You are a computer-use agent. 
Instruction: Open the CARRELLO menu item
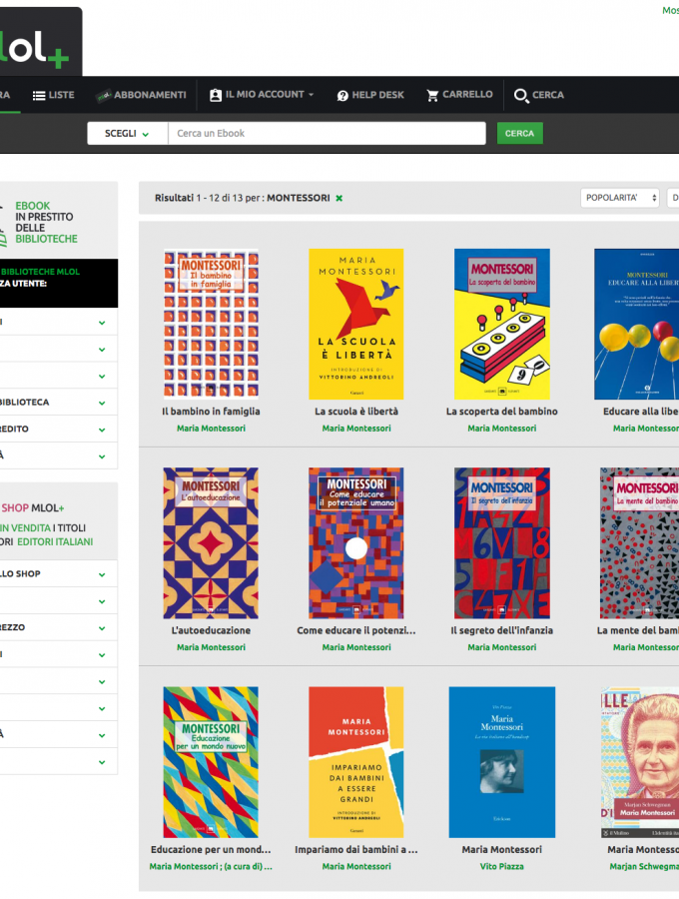click(459, 95)
